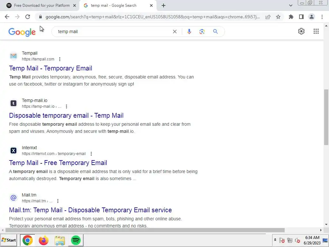Focus the Google search input field

(113, 32)
